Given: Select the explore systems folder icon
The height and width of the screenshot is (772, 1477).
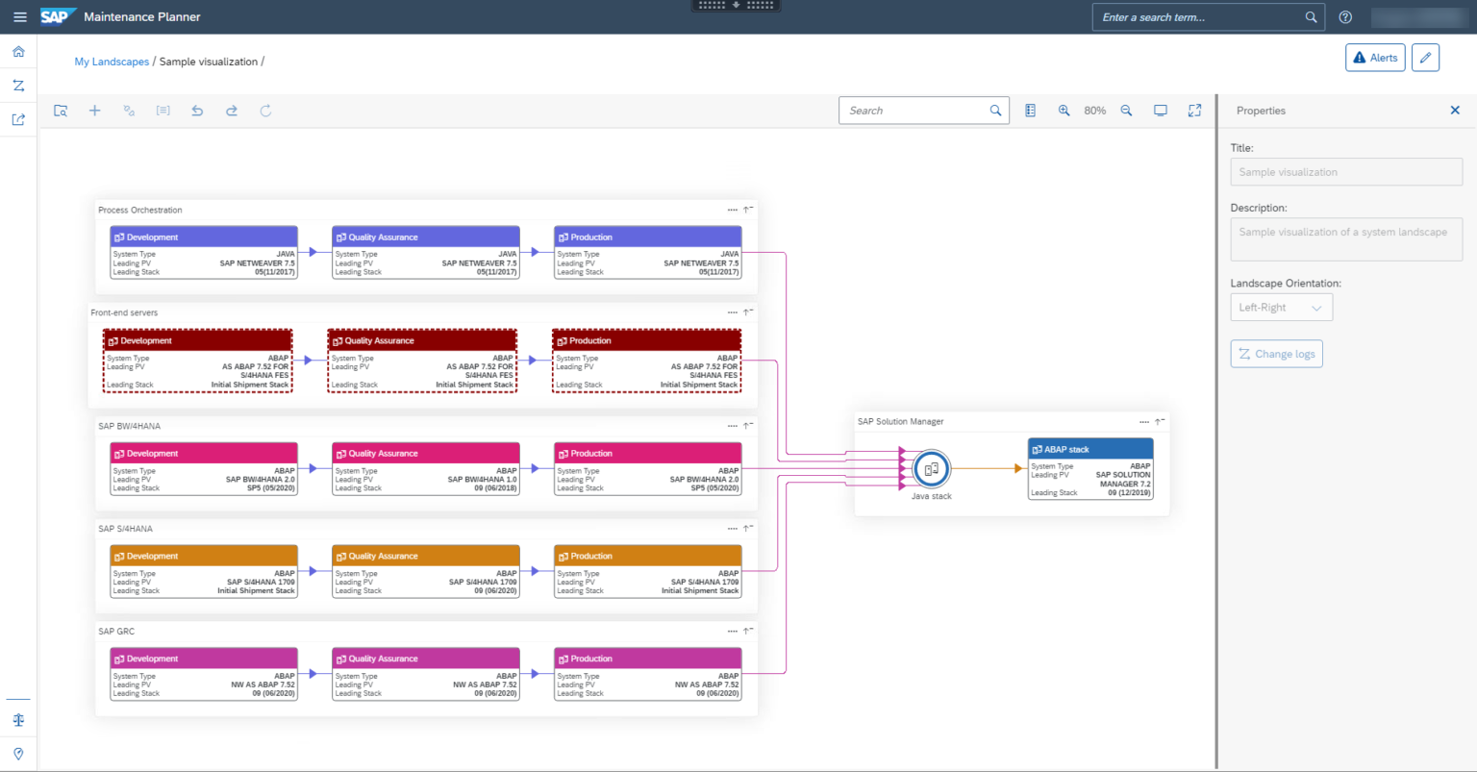Looking at the screenshot, I should tap(61, 110).
